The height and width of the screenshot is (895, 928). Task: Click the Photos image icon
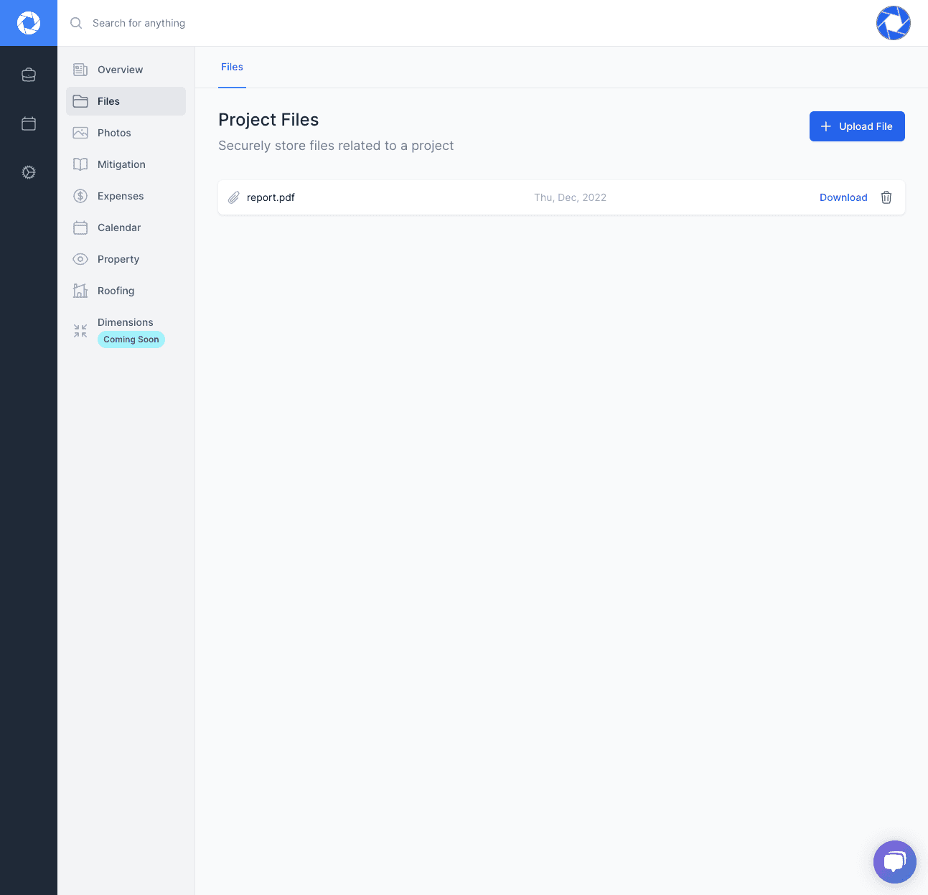coord(80,133)
